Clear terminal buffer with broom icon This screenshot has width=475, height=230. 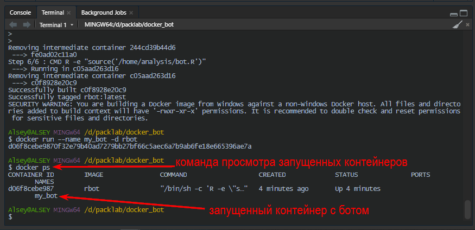(x=458, y=25)
